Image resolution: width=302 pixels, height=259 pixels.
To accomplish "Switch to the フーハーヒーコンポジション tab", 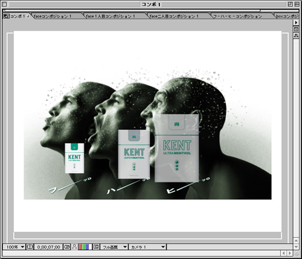I will pyautogui.click(x=237, y=16).
